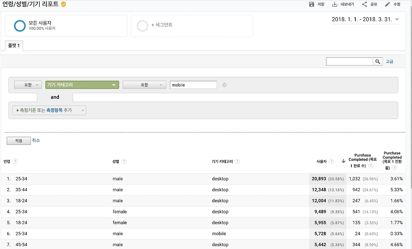
Task: Open the 포함 dropdown left of 기기 카테고리
Action: pos(28,85)
